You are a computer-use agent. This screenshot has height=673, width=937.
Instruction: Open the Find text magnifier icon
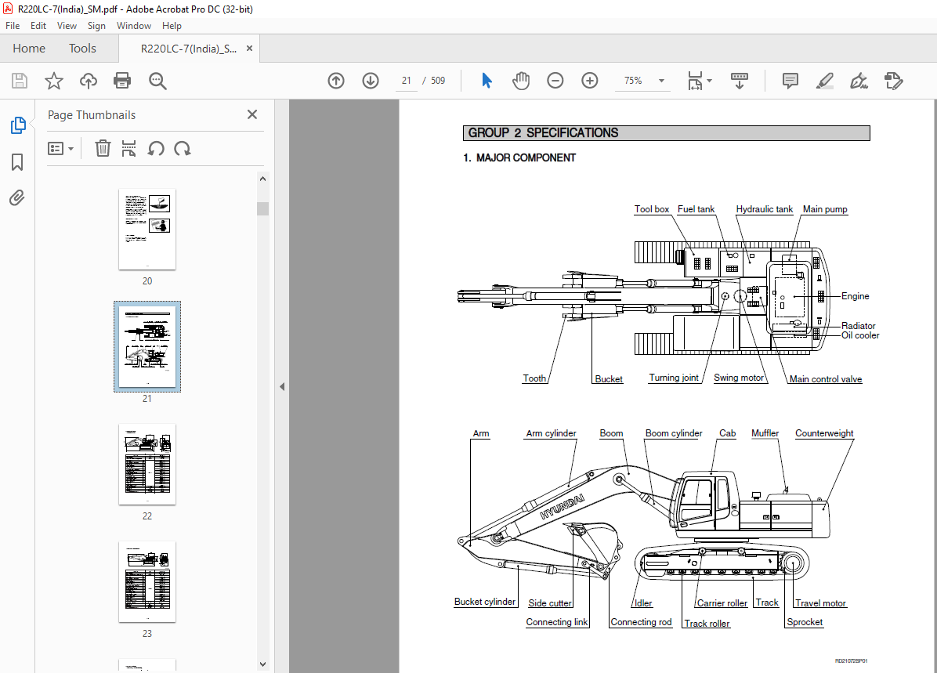click(x=157, y=81)
